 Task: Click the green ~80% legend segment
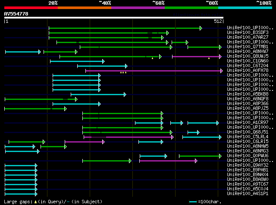click(x=191, y=8)
